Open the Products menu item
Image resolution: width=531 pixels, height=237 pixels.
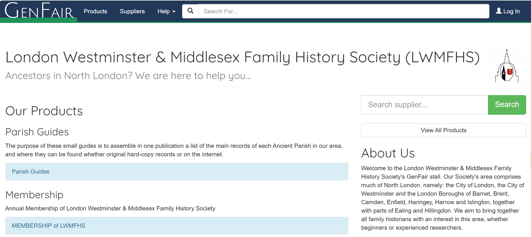pos(95,11)
